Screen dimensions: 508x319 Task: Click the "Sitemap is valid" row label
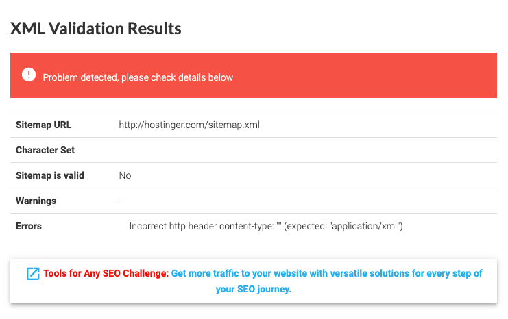(x=50, y=175)
